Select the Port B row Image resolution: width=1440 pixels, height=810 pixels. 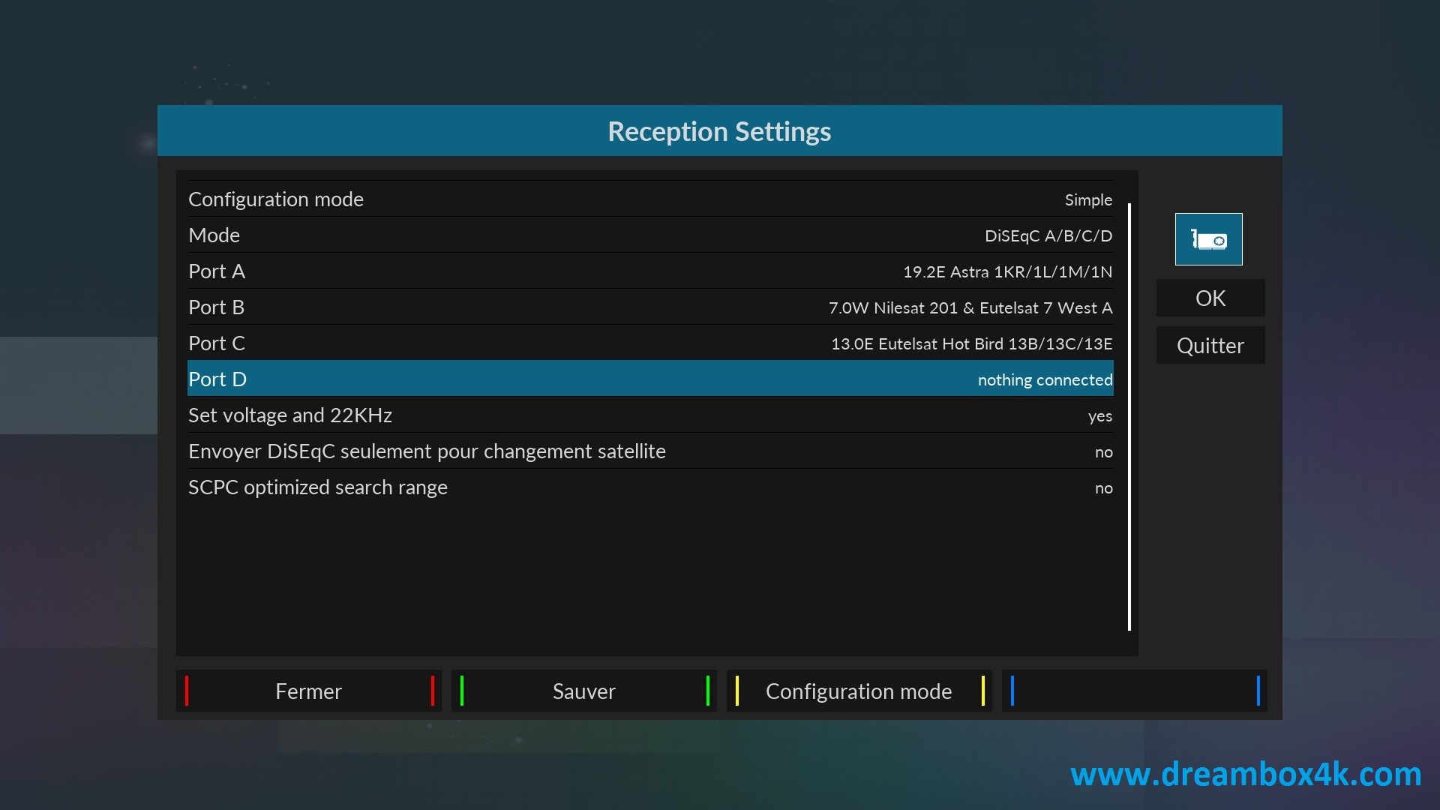click(x=650, y=307)
